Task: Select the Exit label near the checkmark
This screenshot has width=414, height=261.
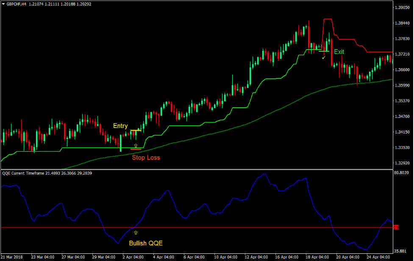Action: [339, 52]
